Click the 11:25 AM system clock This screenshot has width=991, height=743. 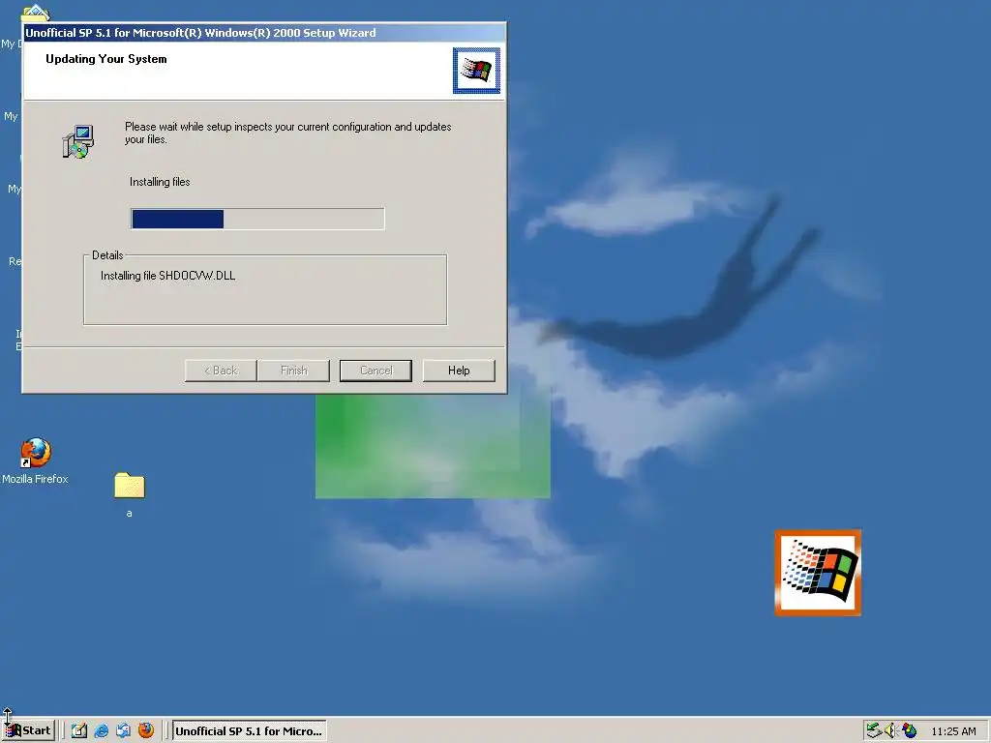click(x=953, y=731)
